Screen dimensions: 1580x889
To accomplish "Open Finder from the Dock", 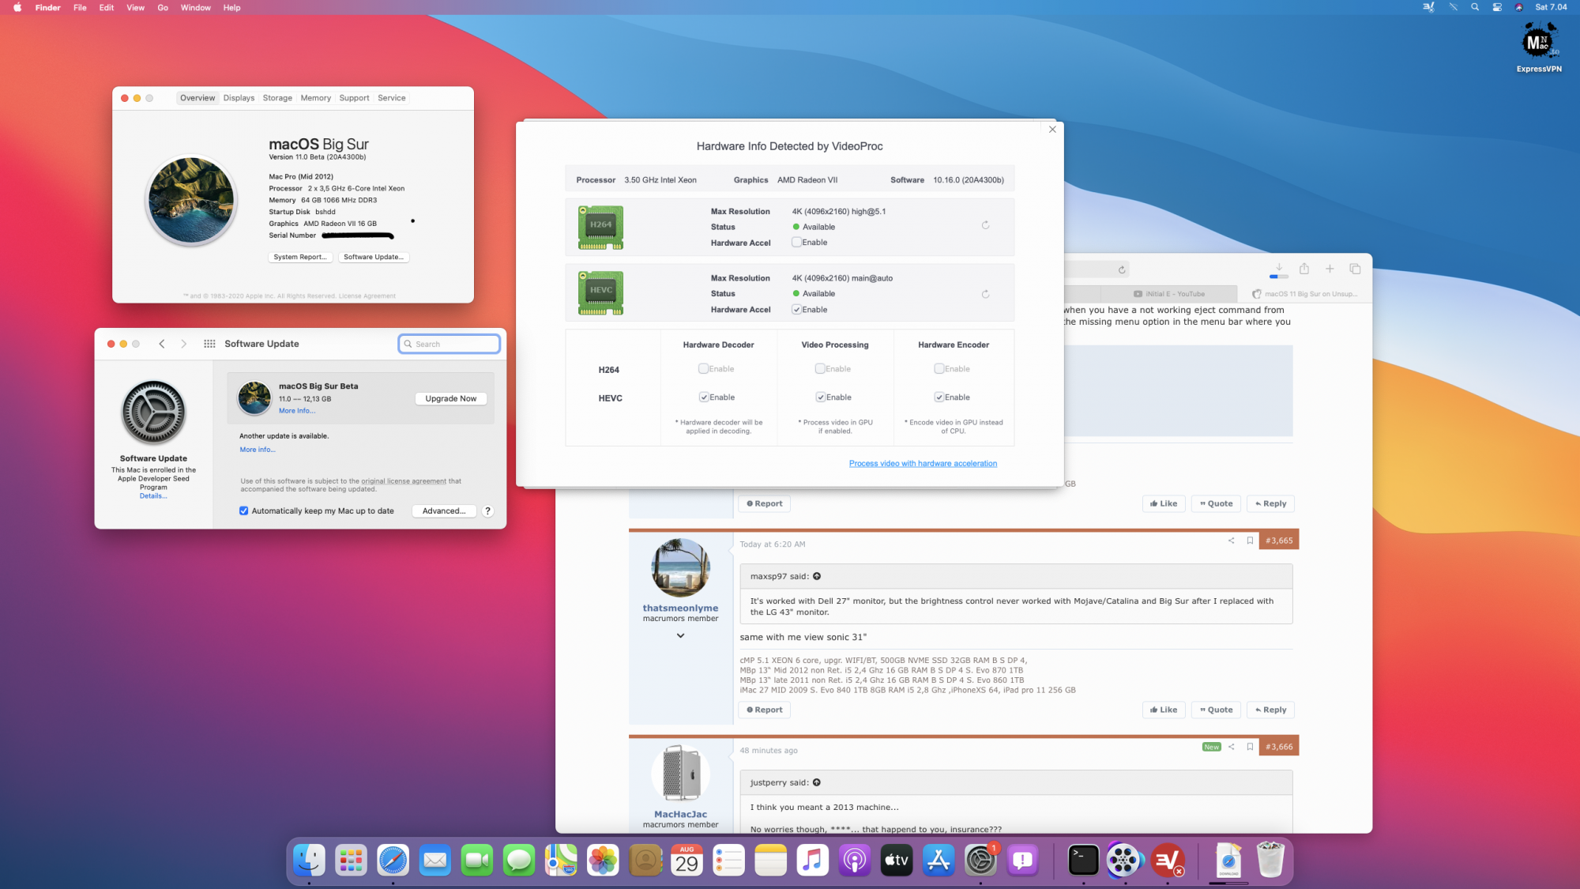I will click(x=309, y=860).
